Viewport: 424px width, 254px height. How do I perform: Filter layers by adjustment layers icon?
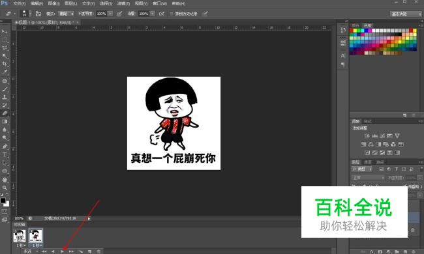pos(389,169)
